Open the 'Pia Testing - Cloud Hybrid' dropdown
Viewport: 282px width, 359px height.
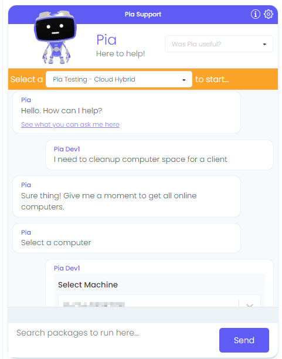[x=119, y=79]
